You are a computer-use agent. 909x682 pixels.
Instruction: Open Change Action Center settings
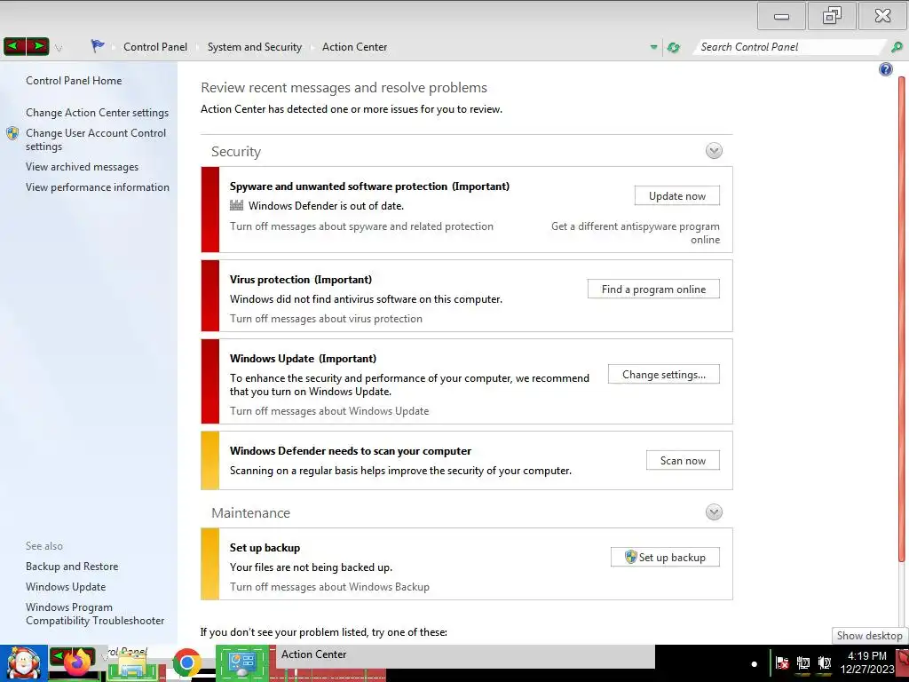point(97,113)
